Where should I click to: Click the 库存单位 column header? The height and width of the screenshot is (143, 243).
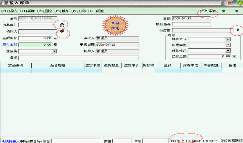pos(191,65)
